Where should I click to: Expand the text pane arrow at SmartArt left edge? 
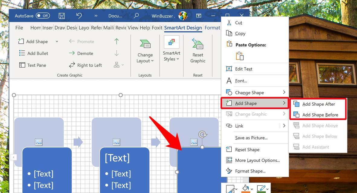14,157
